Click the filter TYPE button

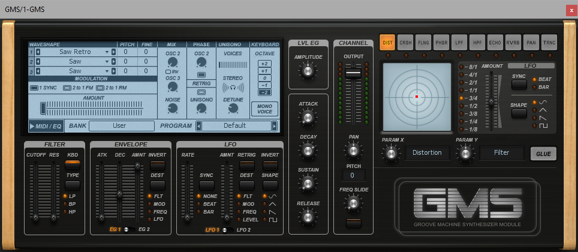pos(73,185)
